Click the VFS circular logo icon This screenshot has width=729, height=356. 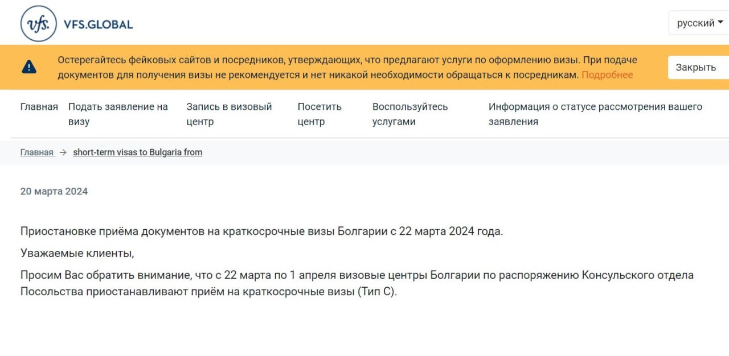pos(38,23)
